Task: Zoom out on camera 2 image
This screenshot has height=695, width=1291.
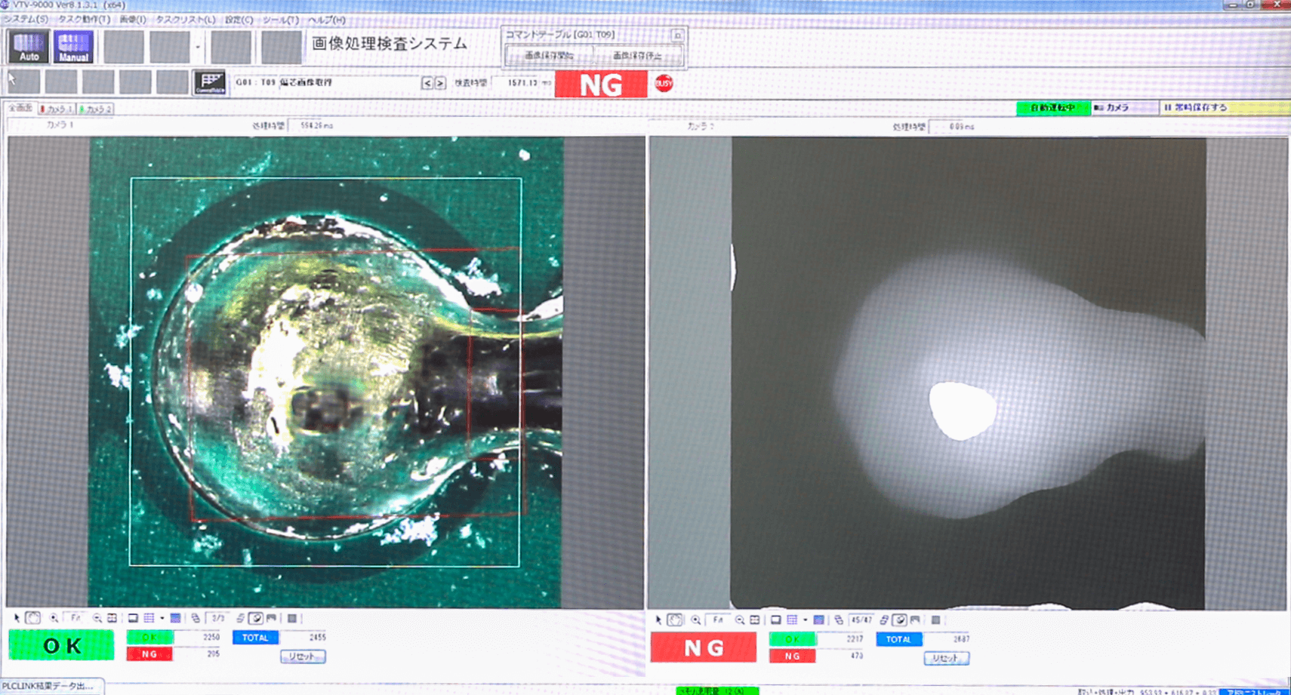Action: coord(740,620)
